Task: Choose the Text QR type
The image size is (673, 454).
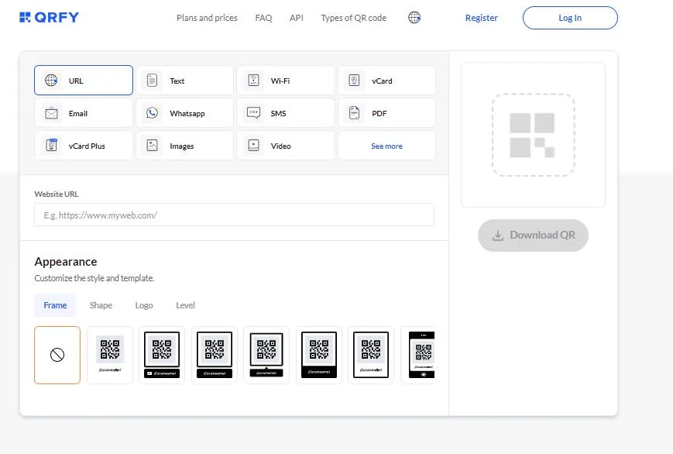Action: coord(184,81)
